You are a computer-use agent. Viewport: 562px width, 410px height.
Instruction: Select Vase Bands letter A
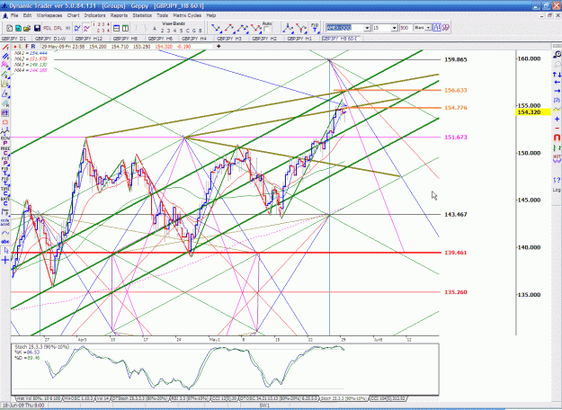pos(155,29)
